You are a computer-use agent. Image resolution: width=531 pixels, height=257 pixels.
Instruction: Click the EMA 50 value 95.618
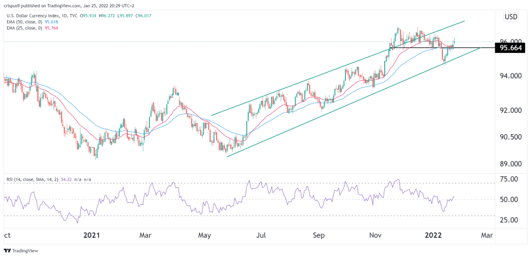[51, 23]
